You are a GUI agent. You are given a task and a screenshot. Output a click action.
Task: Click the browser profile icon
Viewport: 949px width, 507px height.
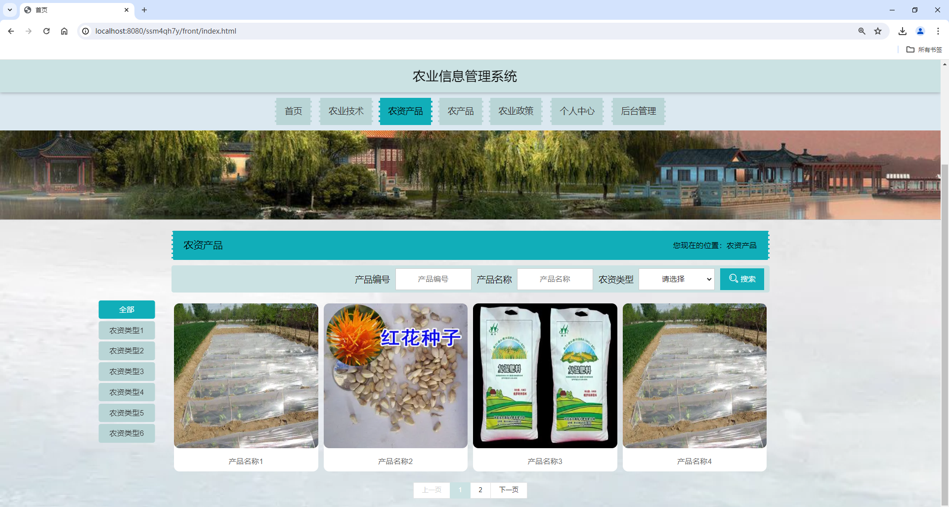point(920,31)
